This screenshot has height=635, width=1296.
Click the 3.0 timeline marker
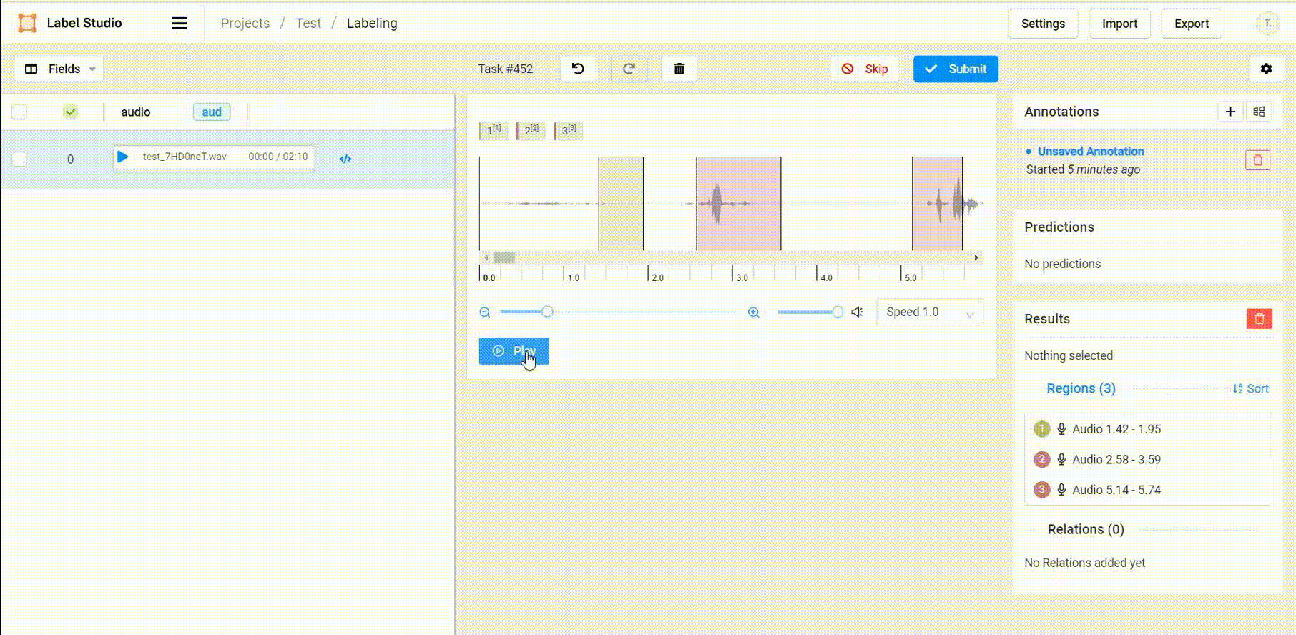tap(742, 277)
